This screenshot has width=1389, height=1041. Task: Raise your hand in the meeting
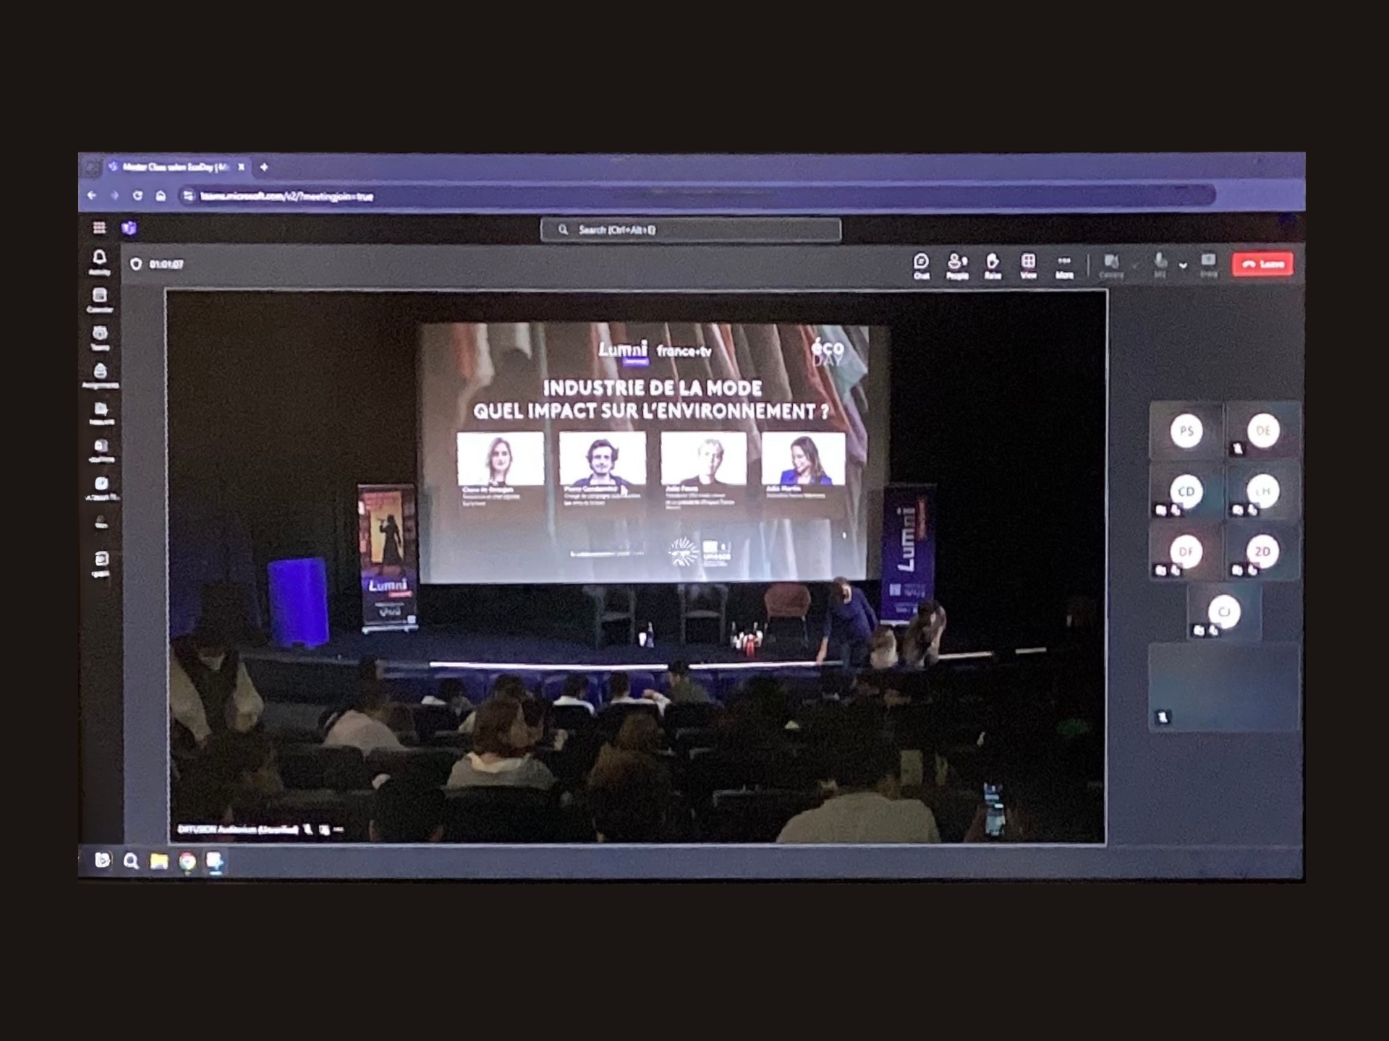[993, 265]
